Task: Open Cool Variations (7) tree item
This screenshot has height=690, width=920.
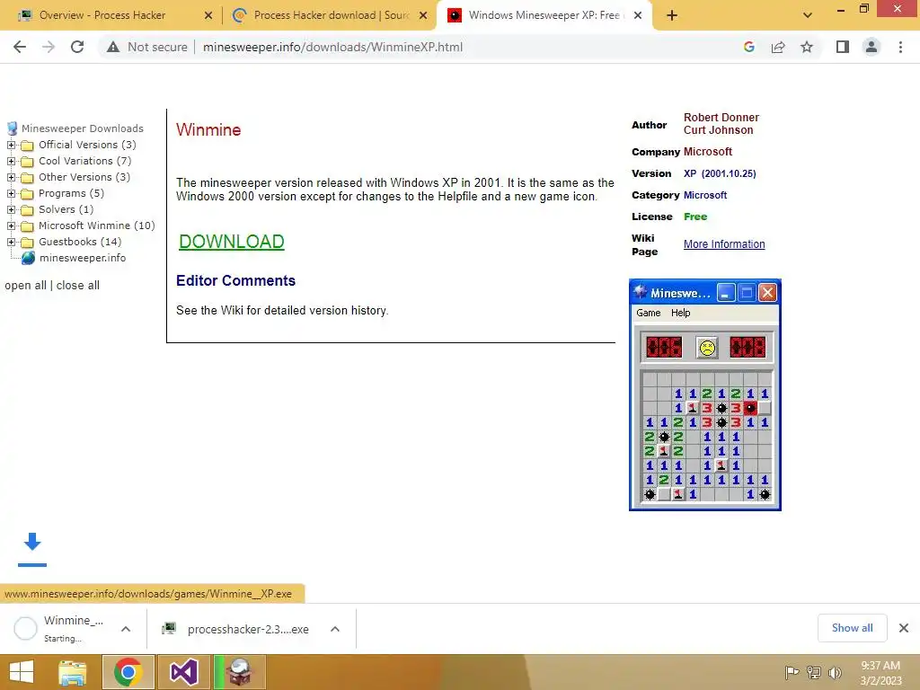Action: pyautogui.click(x=85, y=161)
